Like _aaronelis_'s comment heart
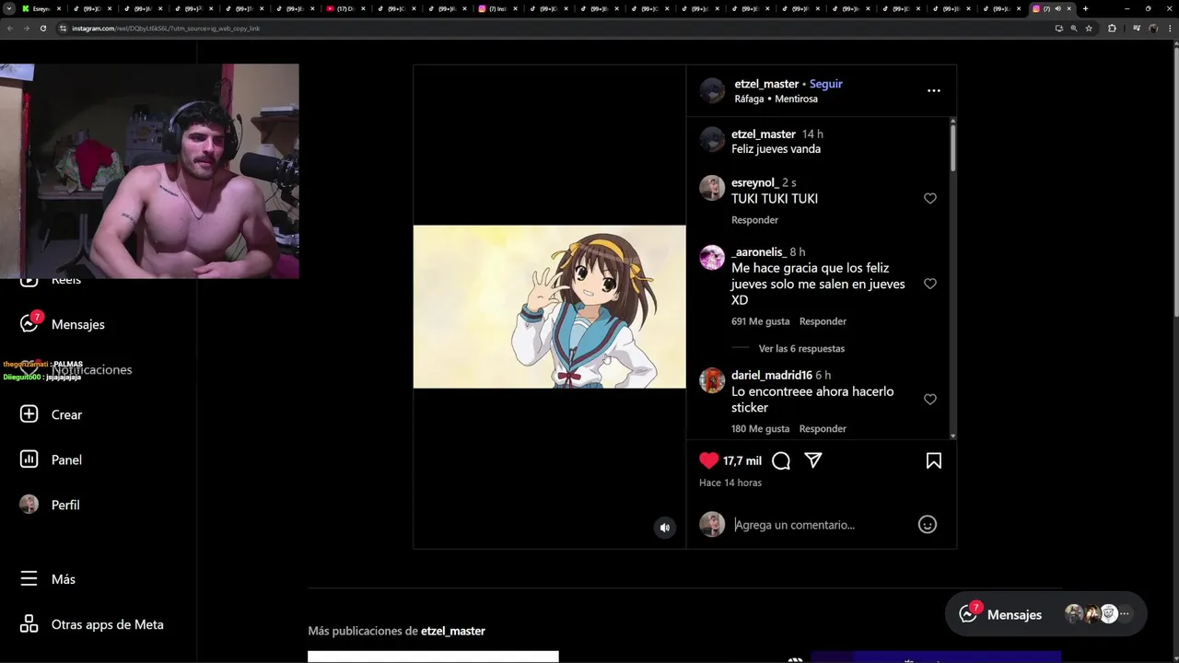This screenshot has height=663, width=1179. coord(930,284)
